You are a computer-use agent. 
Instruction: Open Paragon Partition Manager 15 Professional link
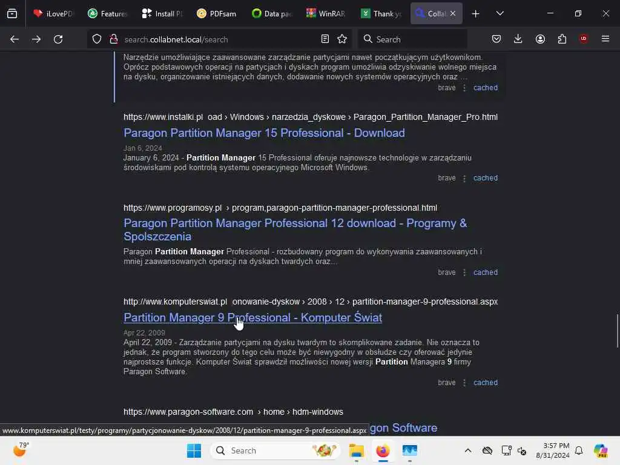264,133
